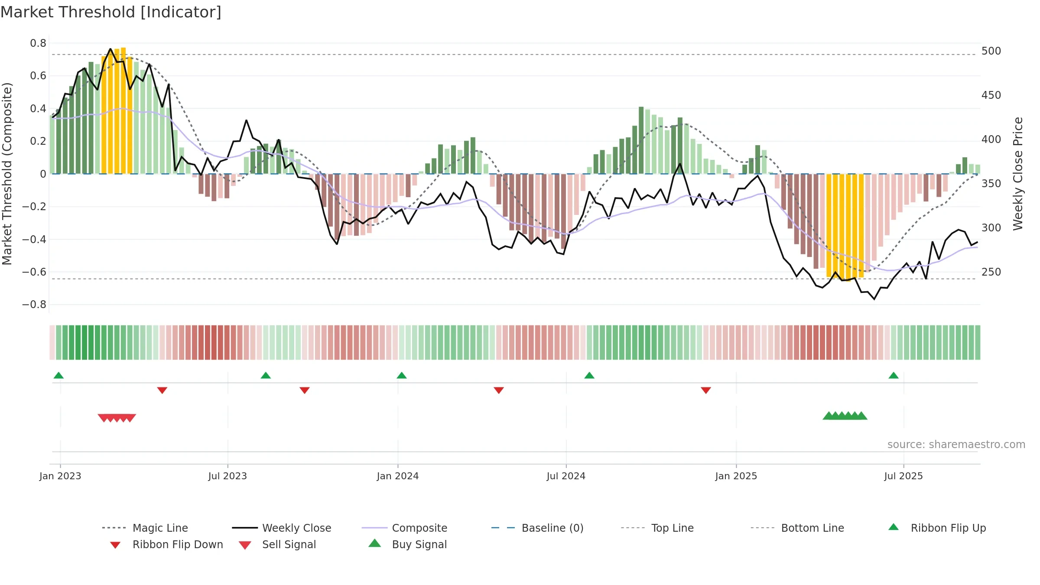Click the −0.8 left axis tick label
The image size is (1040, 585).
[x=34, y=305]
